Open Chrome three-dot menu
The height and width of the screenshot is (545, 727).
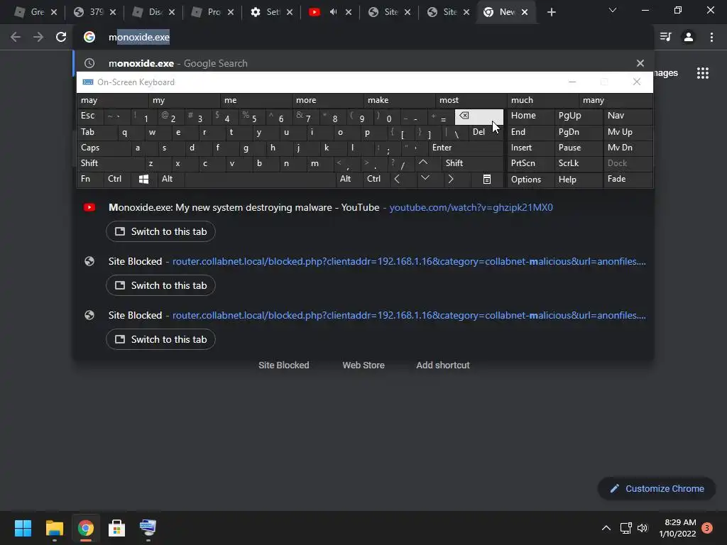coord(711,37)
